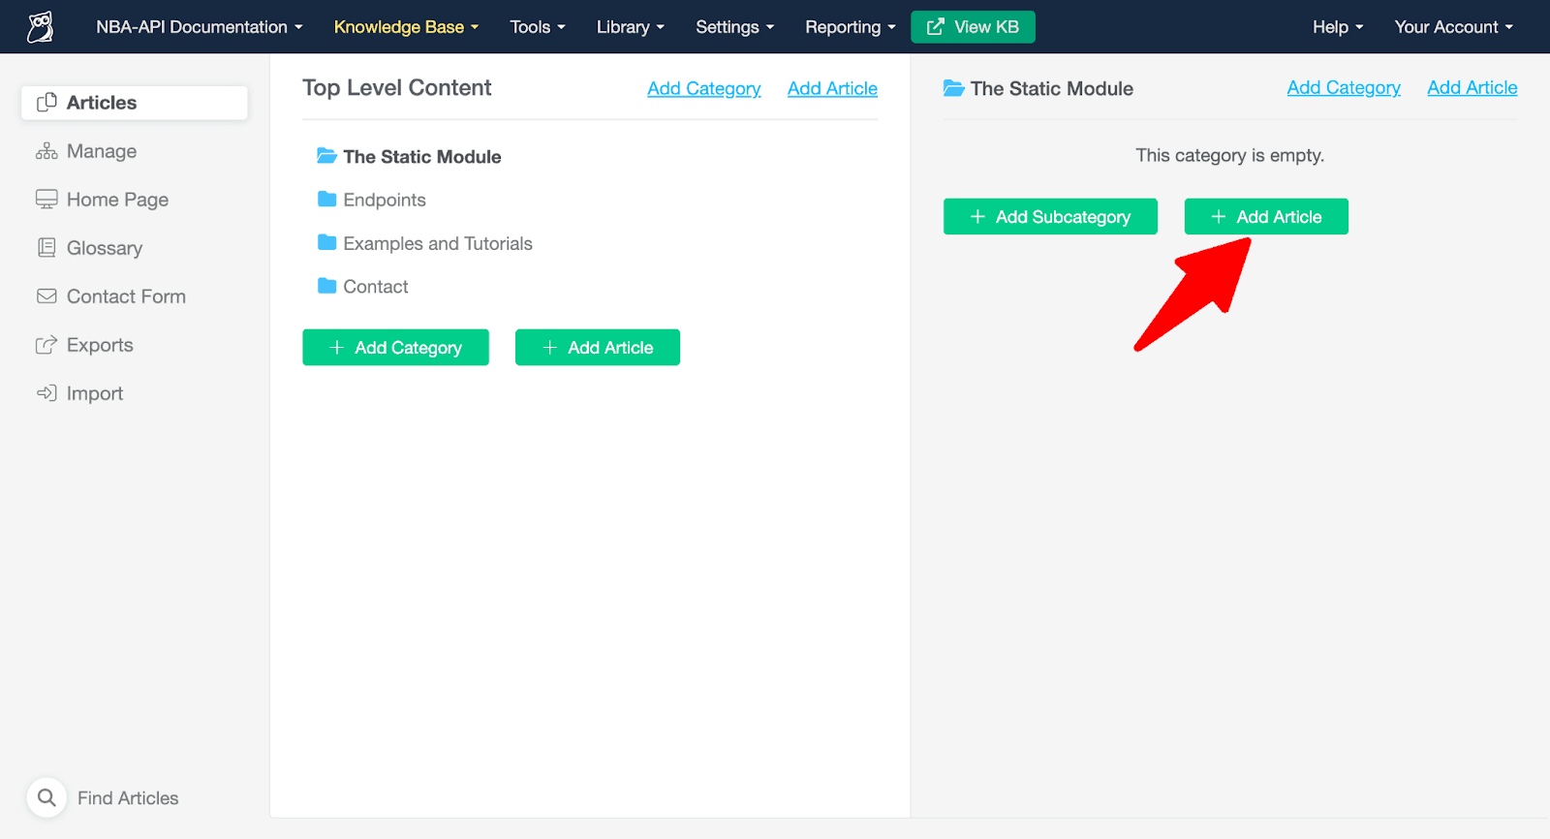Click Find Articles search text
The height and width of the screenshot is (839, 1550).
128,798
